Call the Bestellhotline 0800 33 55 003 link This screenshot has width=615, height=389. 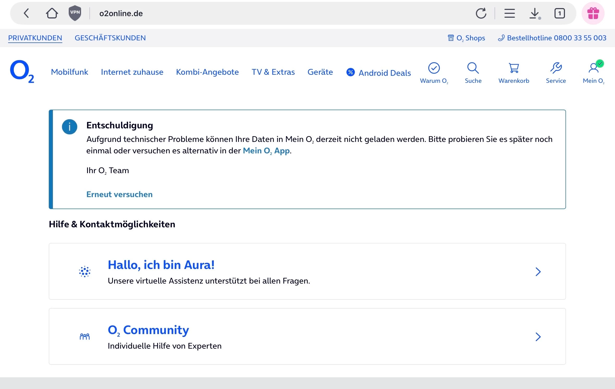(x=552, y=38)
